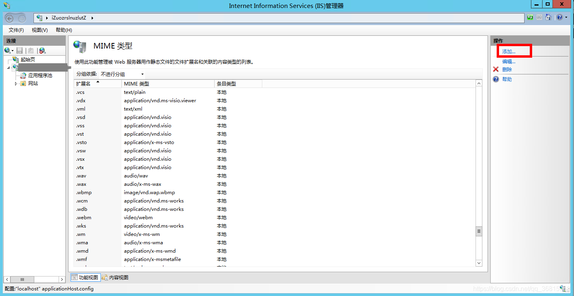
Task: Sort by 条目类型 column header
Action: click(x=238, y=84)
